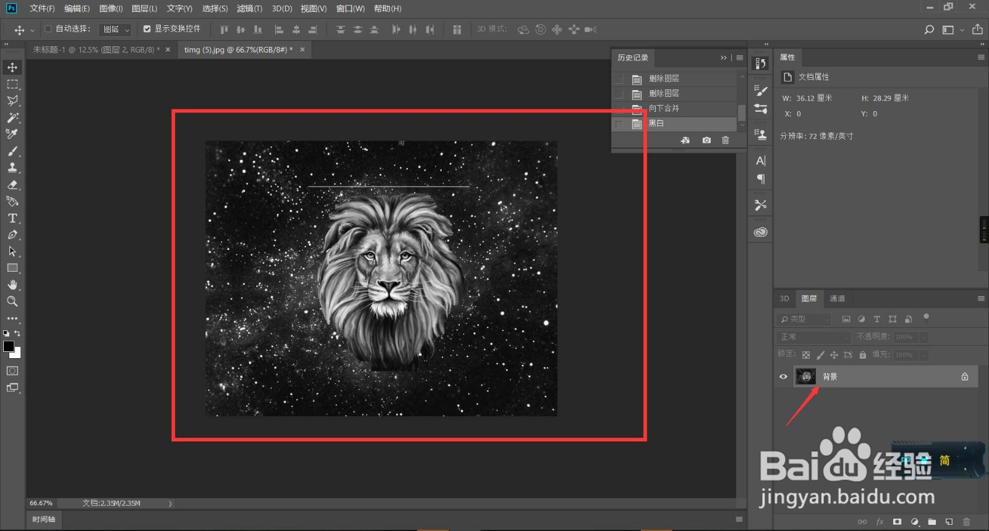Click the Search icon in options bar
The image size is (989, 531).
(928, 30)
